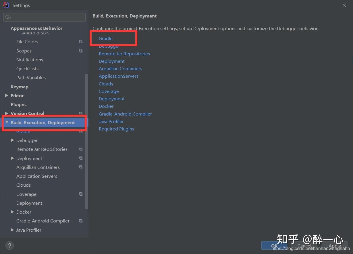The width and height of the screenshot is (353, 254).
Task: Expand the Docker tree node
Action: tap(12, 212)
